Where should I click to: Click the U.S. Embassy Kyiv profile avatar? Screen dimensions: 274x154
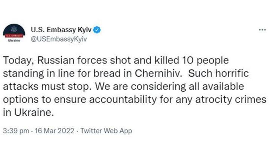[x=14, y=33]
